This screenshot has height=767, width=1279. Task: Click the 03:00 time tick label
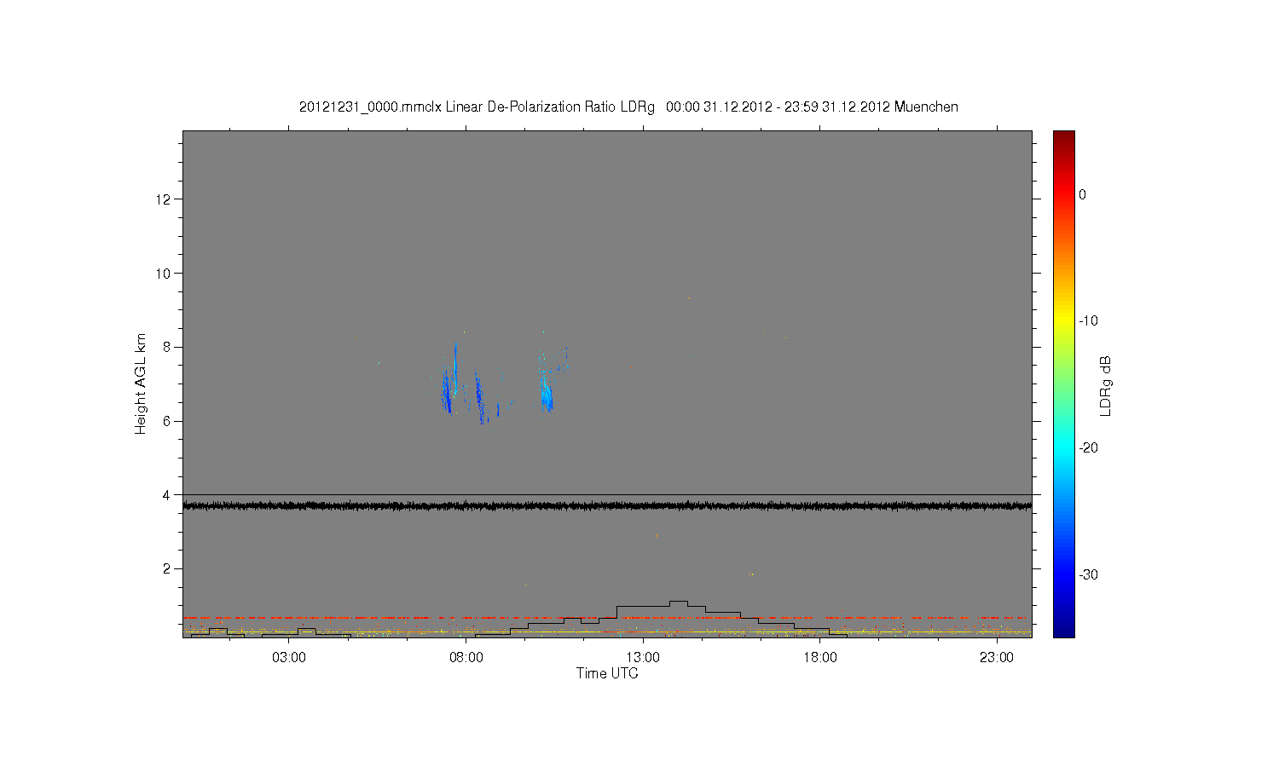[x=289, y=658]
